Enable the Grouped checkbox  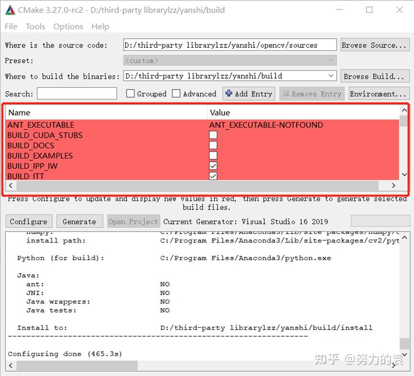point(129,93)
